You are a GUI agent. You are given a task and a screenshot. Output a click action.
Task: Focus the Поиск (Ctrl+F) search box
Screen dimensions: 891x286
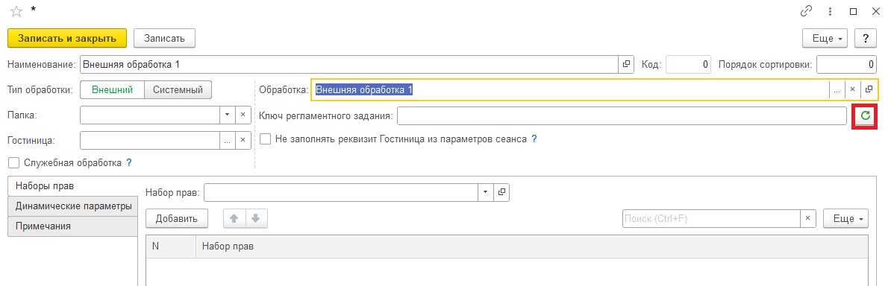711,218
